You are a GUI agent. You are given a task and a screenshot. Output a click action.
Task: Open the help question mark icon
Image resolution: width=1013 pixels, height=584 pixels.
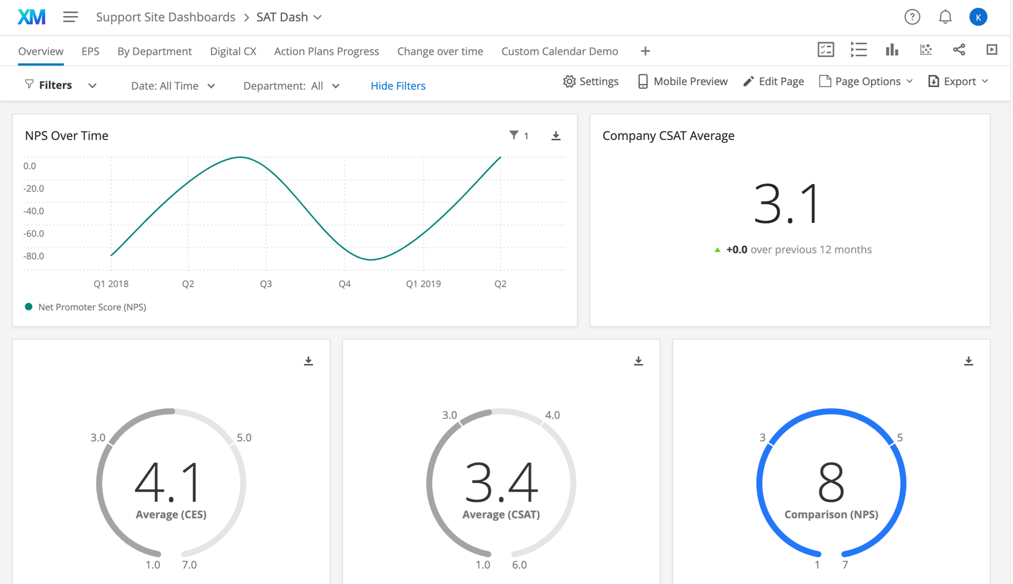point(912,17)
